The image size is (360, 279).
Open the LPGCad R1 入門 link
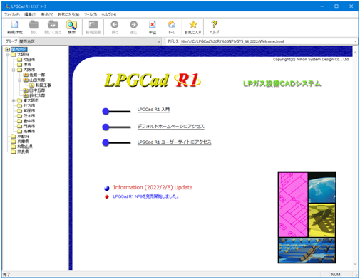(153, 110)
